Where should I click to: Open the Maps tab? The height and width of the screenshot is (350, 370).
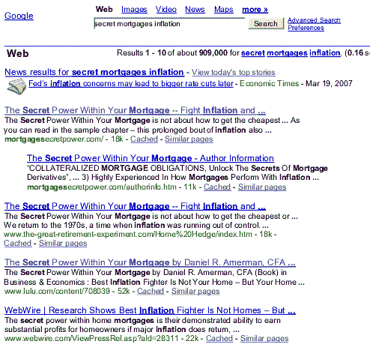pyautogui.click(x=223, y=10)
